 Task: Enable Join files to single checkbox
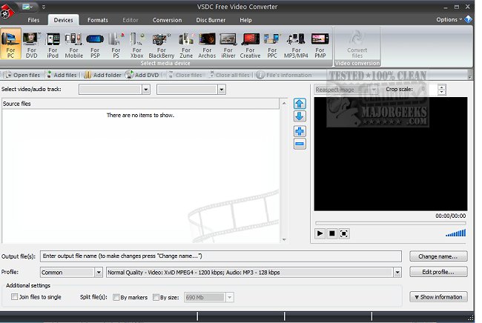[x=14, y=296]
